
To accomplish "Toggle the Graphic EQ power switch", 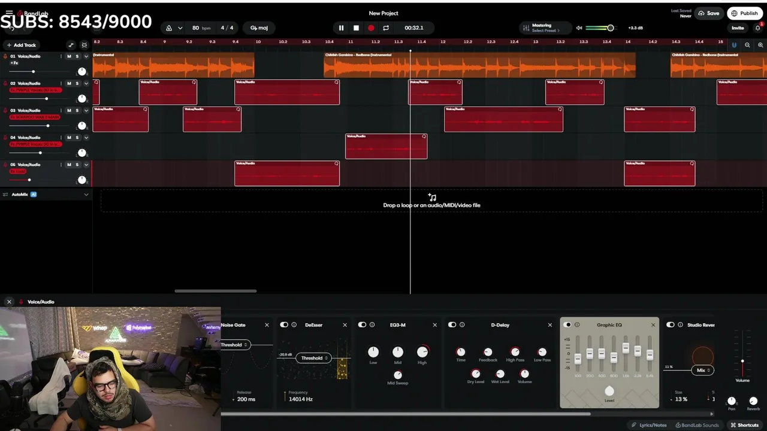I will pos(567,325).
